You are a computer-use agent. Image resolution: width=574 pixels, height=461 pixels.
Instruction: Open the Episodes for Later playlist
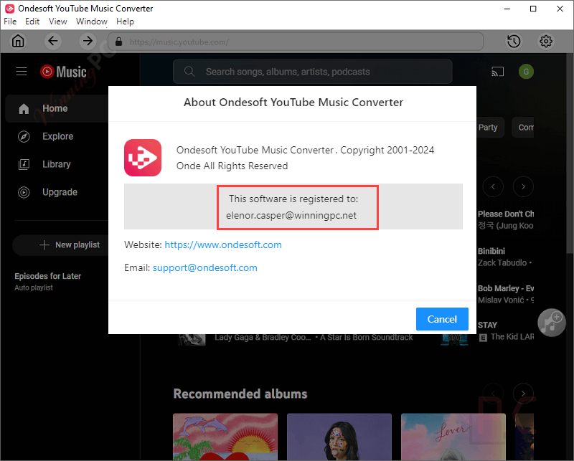[48, 281]
